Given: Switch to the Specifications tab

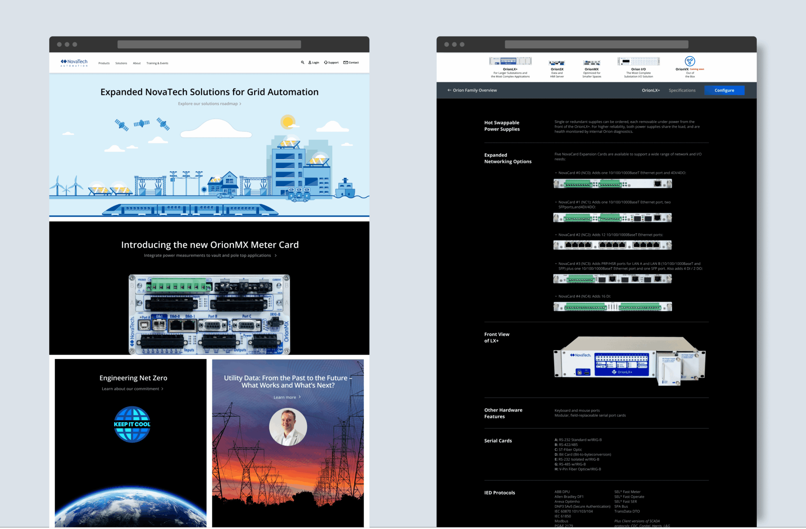Looking at the screenshot, I should 682,90.
